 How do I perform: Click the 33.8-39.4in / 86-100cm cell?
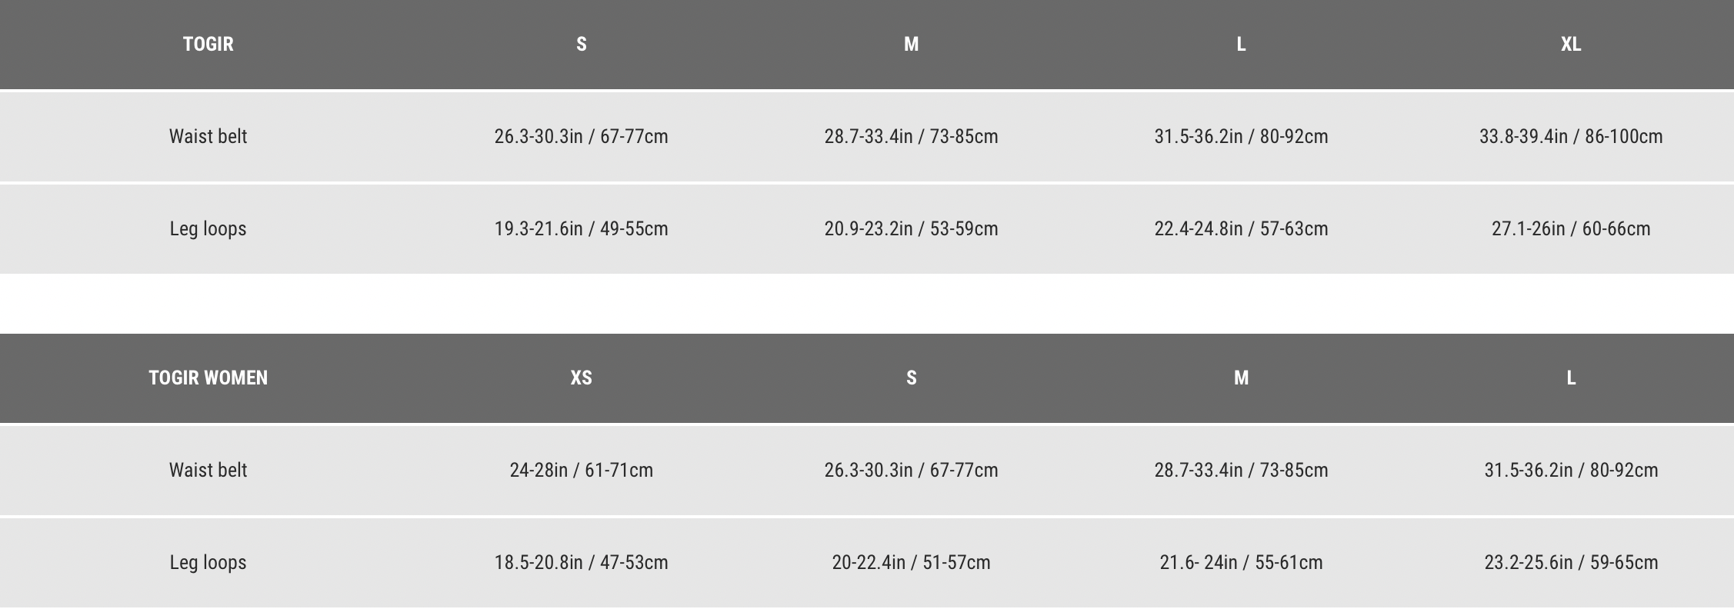(x=1570, y=136)
